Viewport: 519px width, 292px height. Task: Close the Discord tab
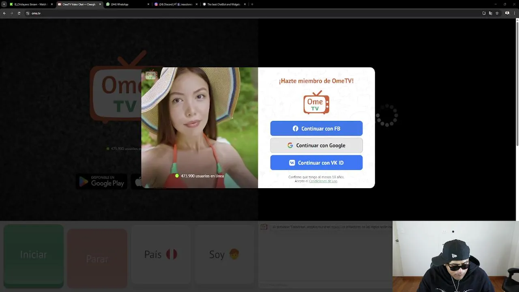[x=197, y=4]
